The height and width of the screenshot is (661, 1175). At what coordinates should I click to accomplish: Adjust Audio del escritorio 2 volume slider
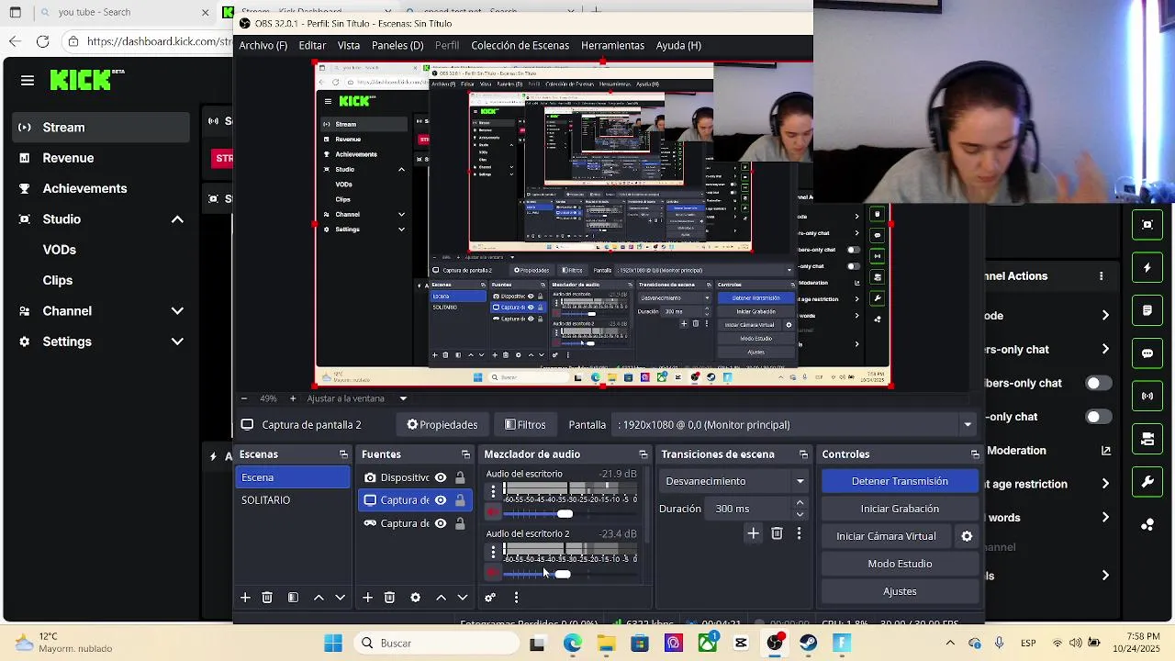(x=563, y=574)
